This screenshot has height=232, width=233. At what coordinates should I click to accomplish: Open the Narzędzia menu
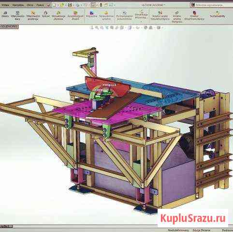[x=18, y=5]
